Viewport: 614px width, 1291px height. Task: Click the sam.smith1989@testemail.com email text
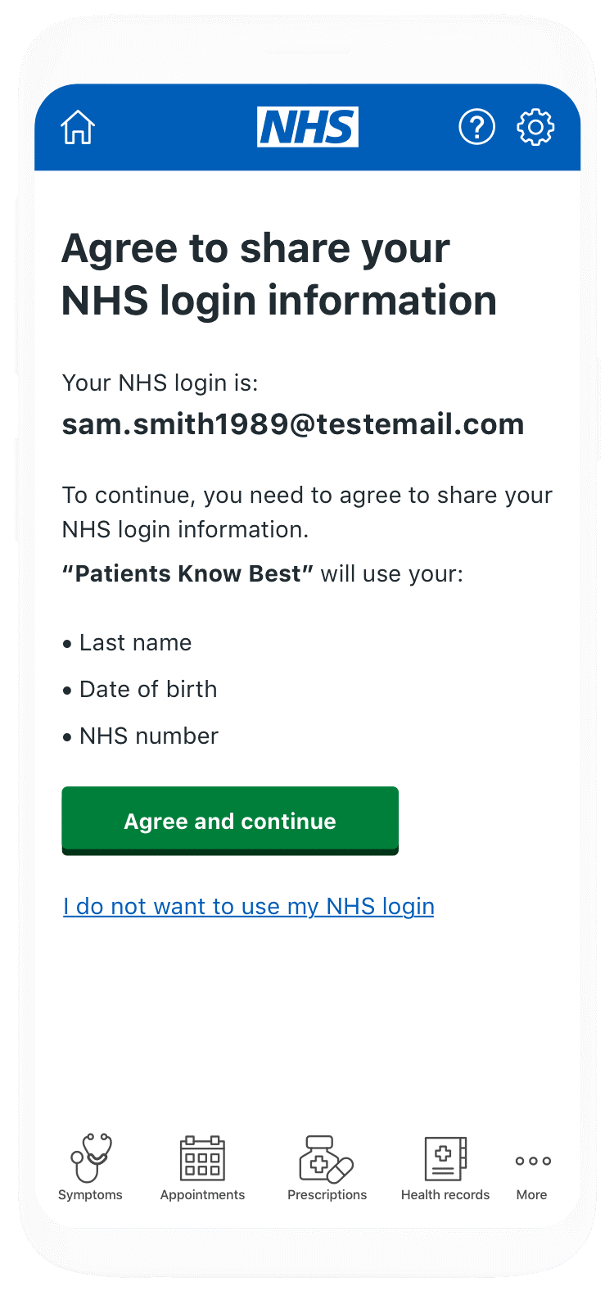pos(293,424)
